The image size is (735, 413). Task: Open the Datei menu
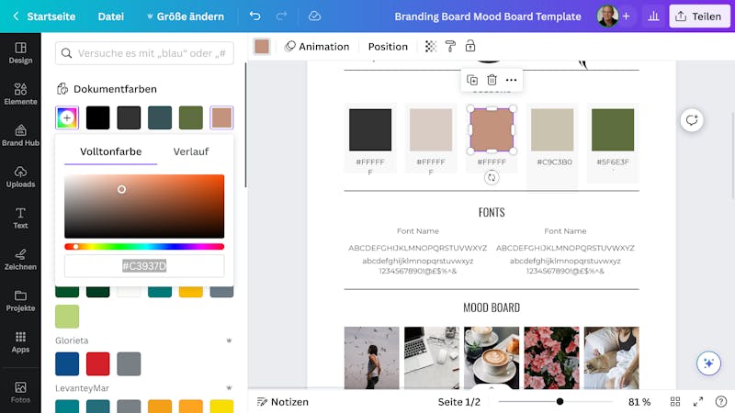pos(110,17)
